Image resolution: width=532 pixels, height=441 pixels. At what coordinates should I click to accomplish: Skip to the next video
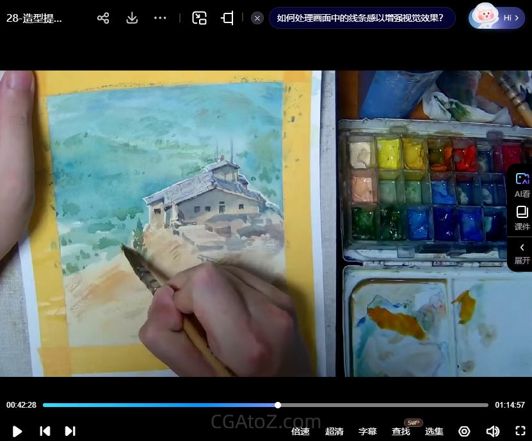tap(70, 431)
